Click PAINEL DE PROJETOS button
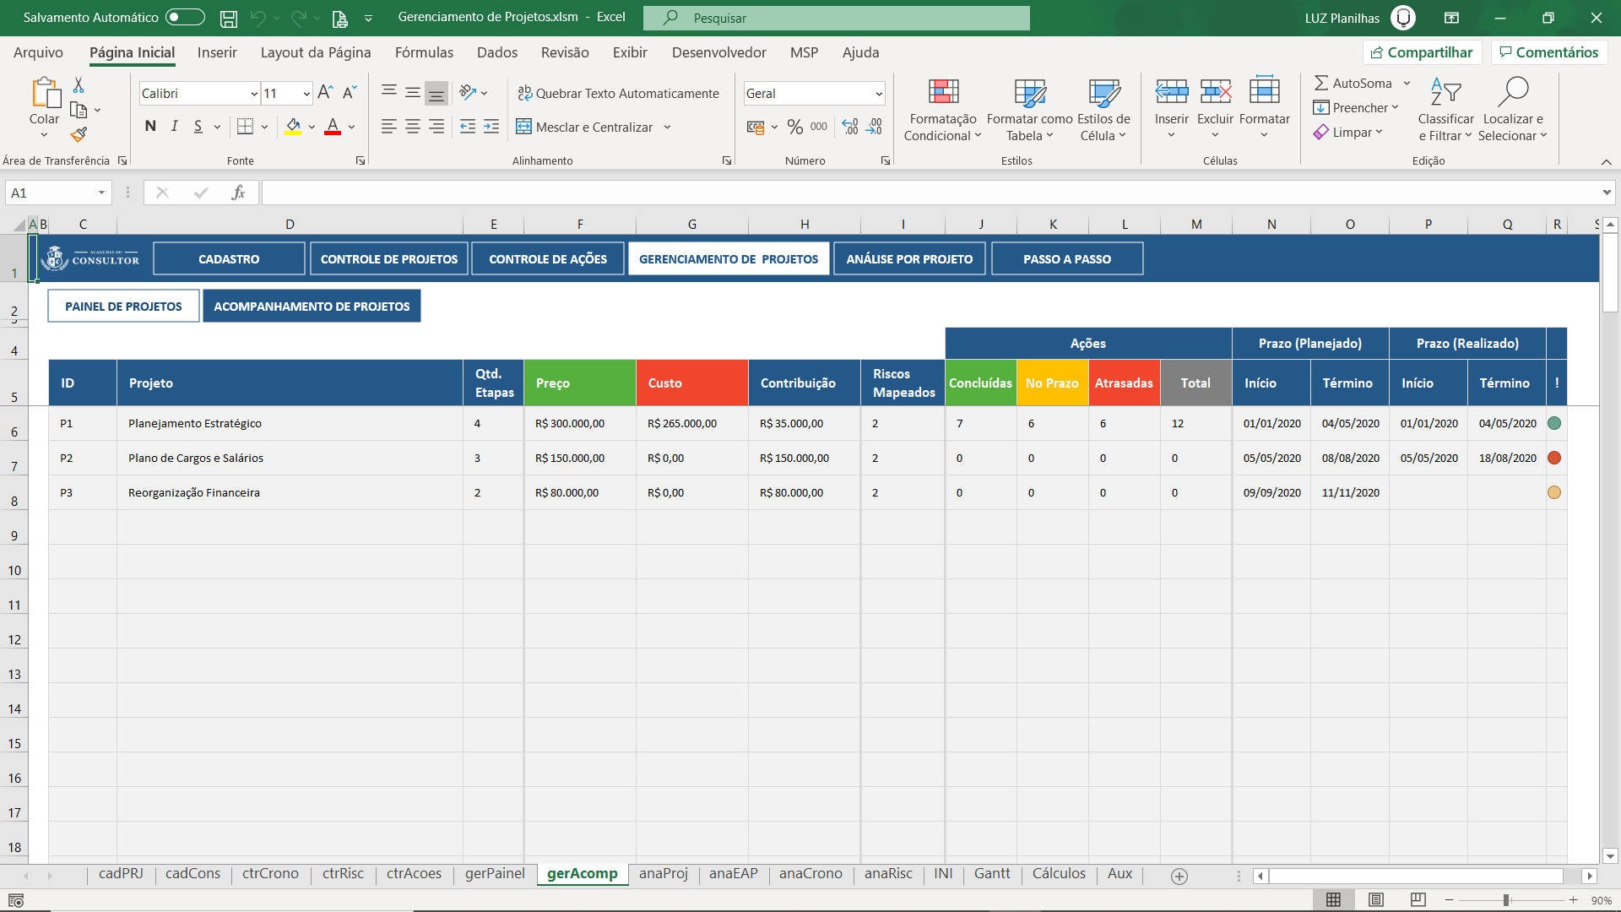 click(123, 307)
